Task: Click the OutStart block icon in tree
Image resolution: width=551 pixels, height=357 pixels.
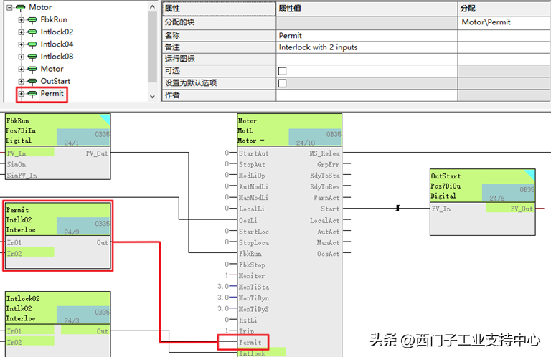Action: [32, 82]
